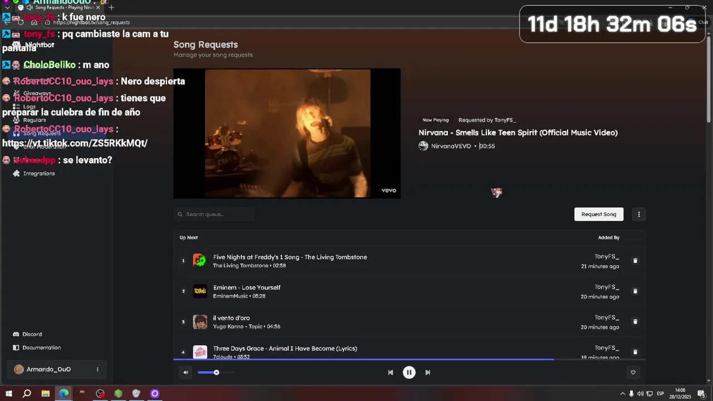The height and width of the screenshot is (401, 713).
Task: Click the Armando_OuO avatar
Action: click(19, 369)
